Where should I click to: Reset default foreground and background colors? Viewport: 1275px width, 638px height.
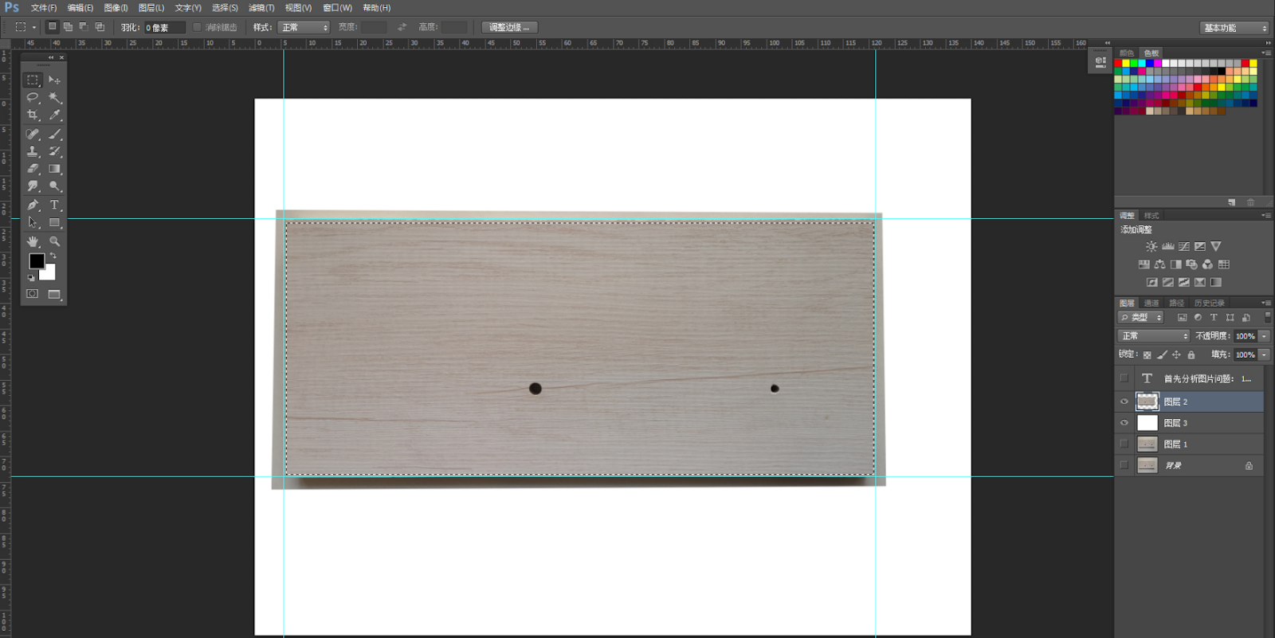[x=31, y=277]
